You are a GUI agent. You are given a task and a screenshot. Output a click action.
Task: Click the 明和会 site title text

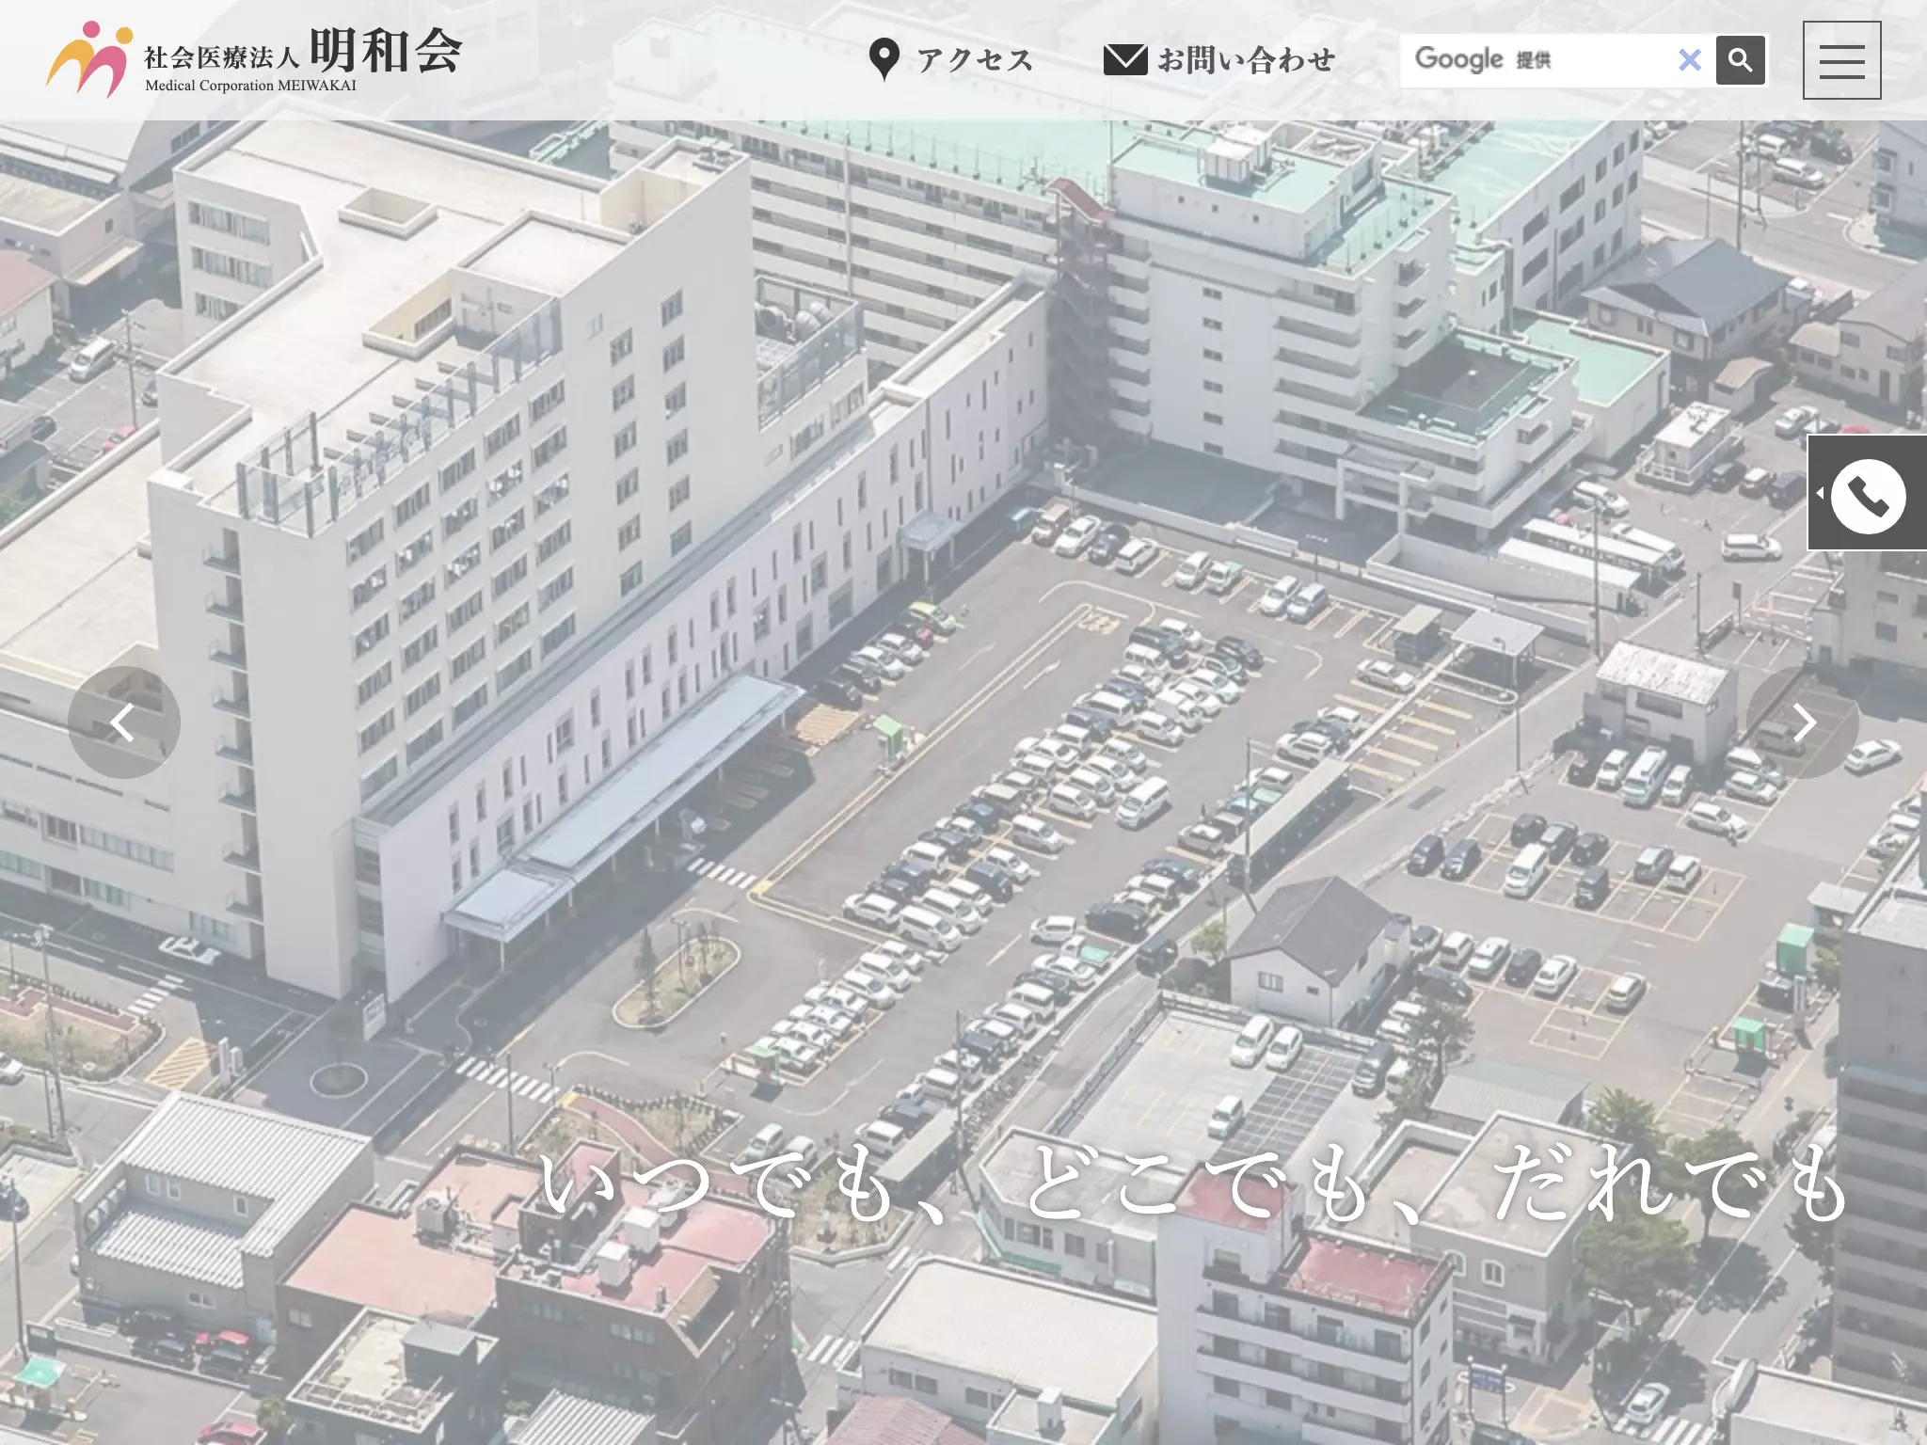(x=386, y=50)
